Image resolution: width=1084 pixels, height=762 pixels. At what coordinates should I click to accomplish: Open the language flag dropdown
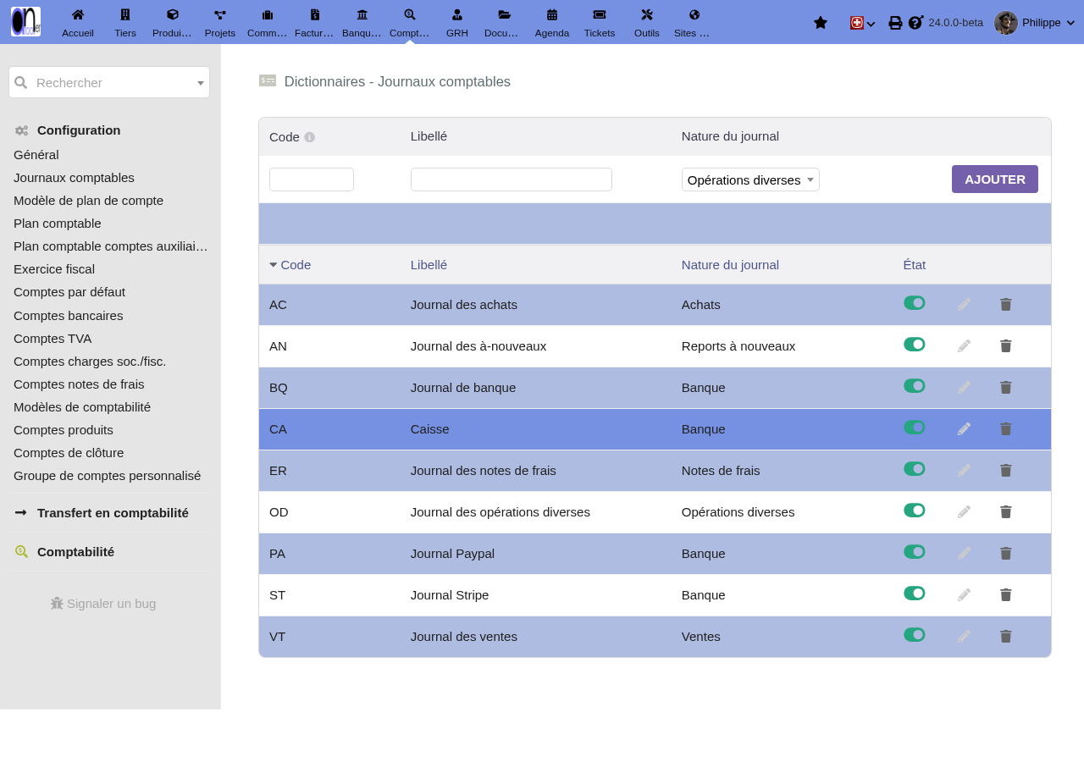point(862,23)
